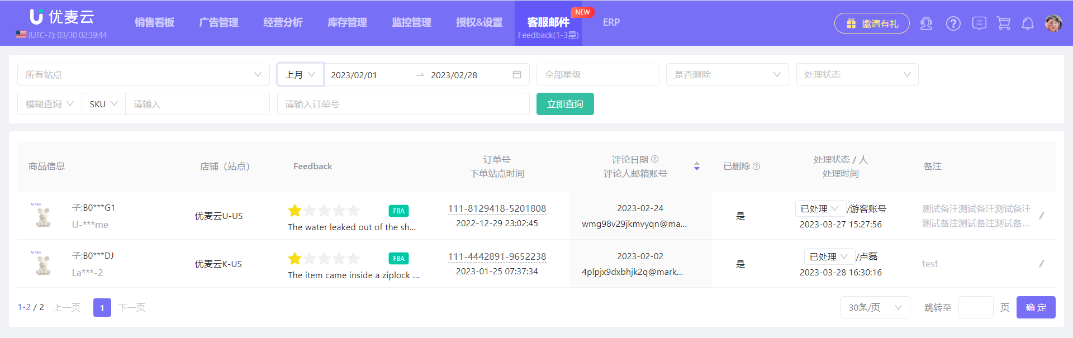1073x338 pixels.
Task: Open the 授权&设置 menu
Action: point(479,22)
